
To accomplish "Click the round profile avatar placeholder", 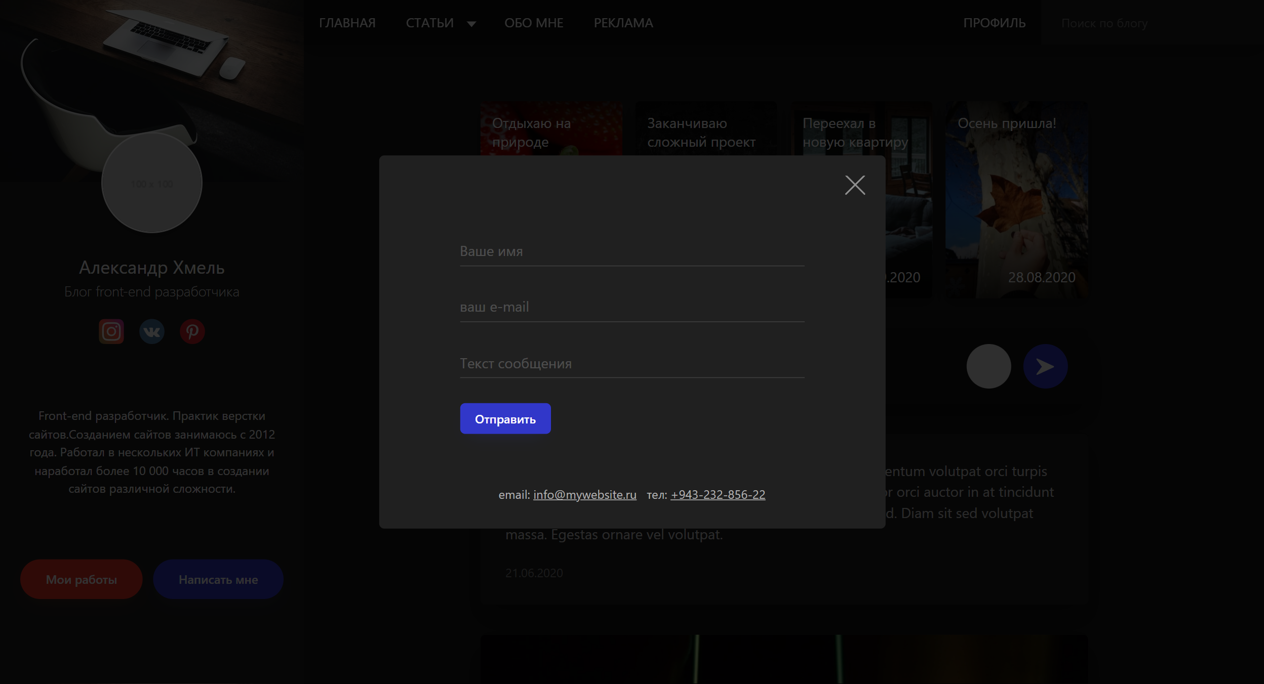I will coord(152,183).
